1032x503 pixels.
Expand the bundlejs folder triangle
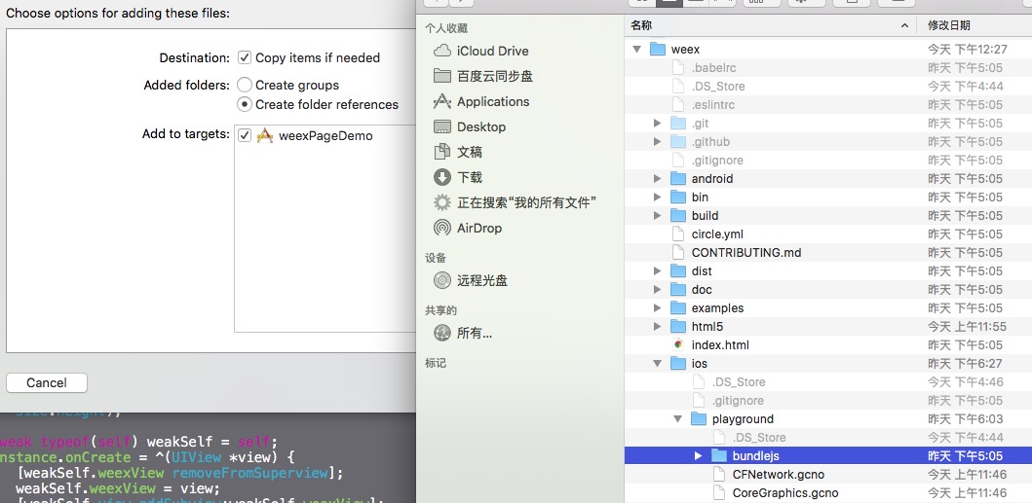point(699,455)
